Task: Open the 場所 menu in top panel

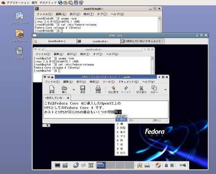Action: [34, 3]
